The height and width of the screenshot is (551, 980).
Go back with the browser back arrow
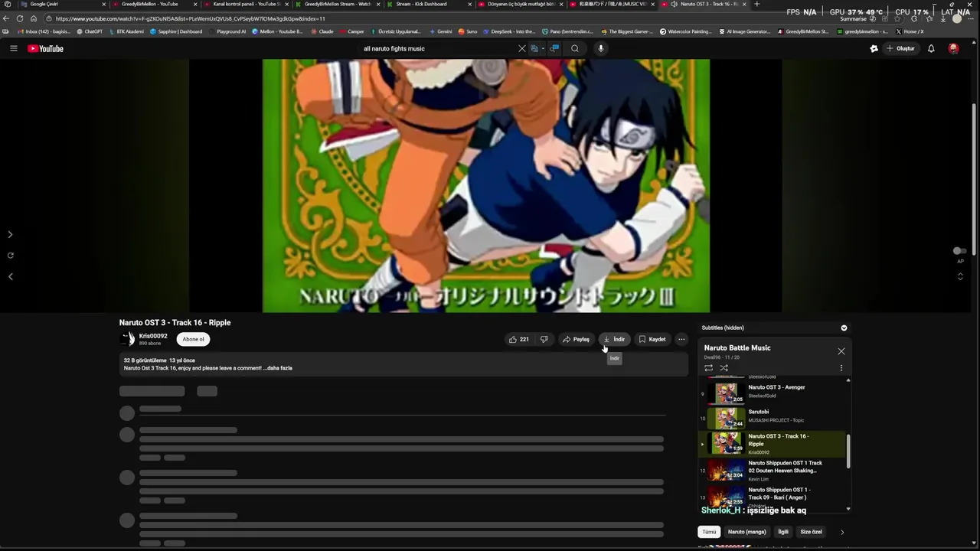click(7, 18)
